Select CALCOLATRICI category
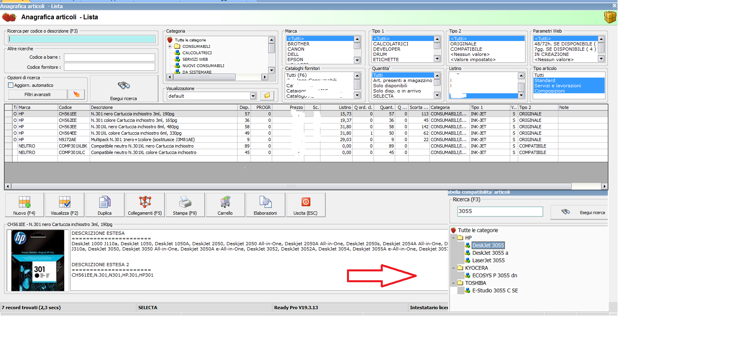The height and width of the screenshot is (353, 747). [x=197, y=53]
